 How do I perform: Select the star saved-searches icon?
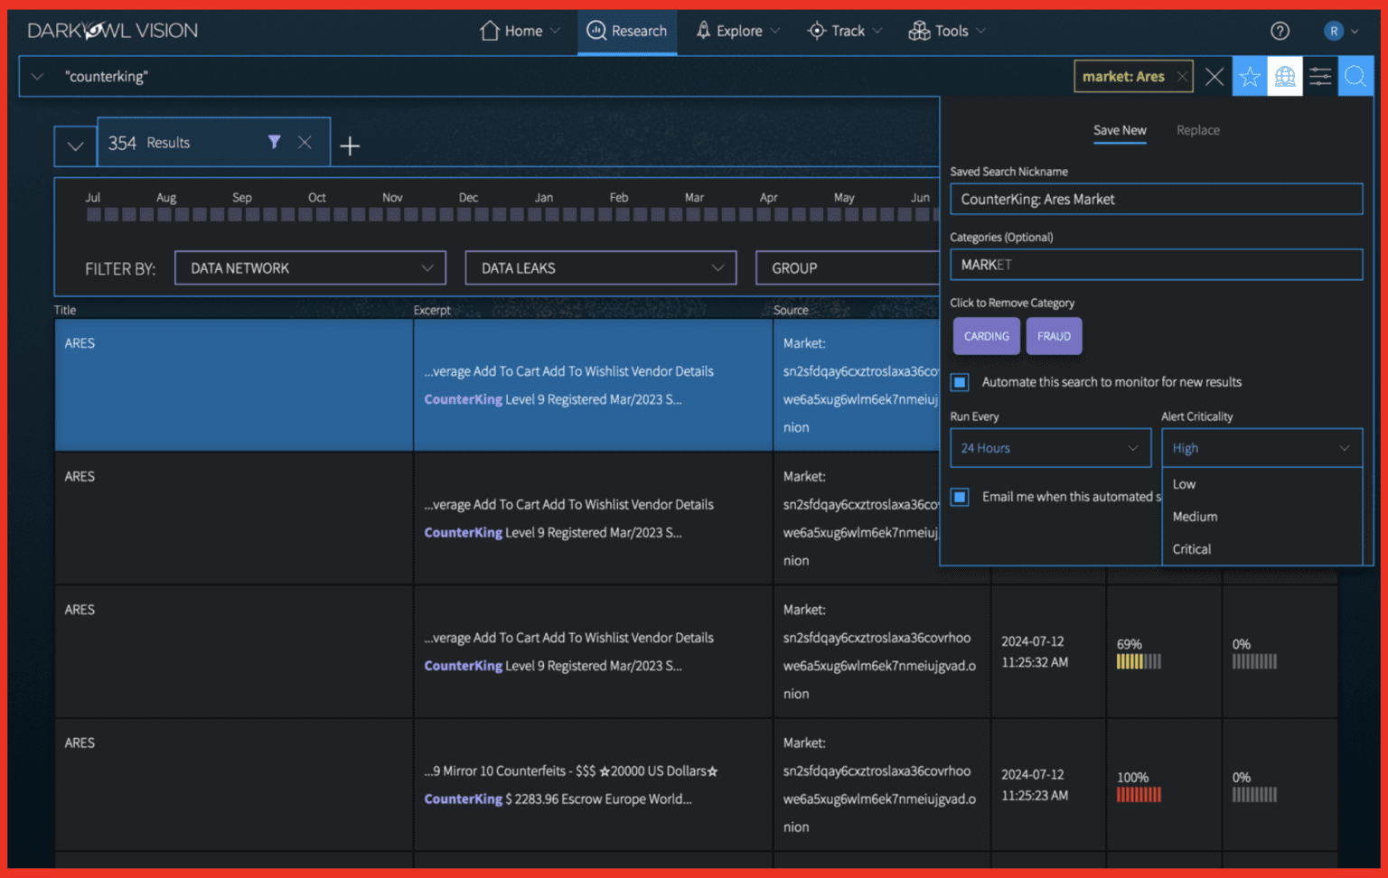[1250, 76]
